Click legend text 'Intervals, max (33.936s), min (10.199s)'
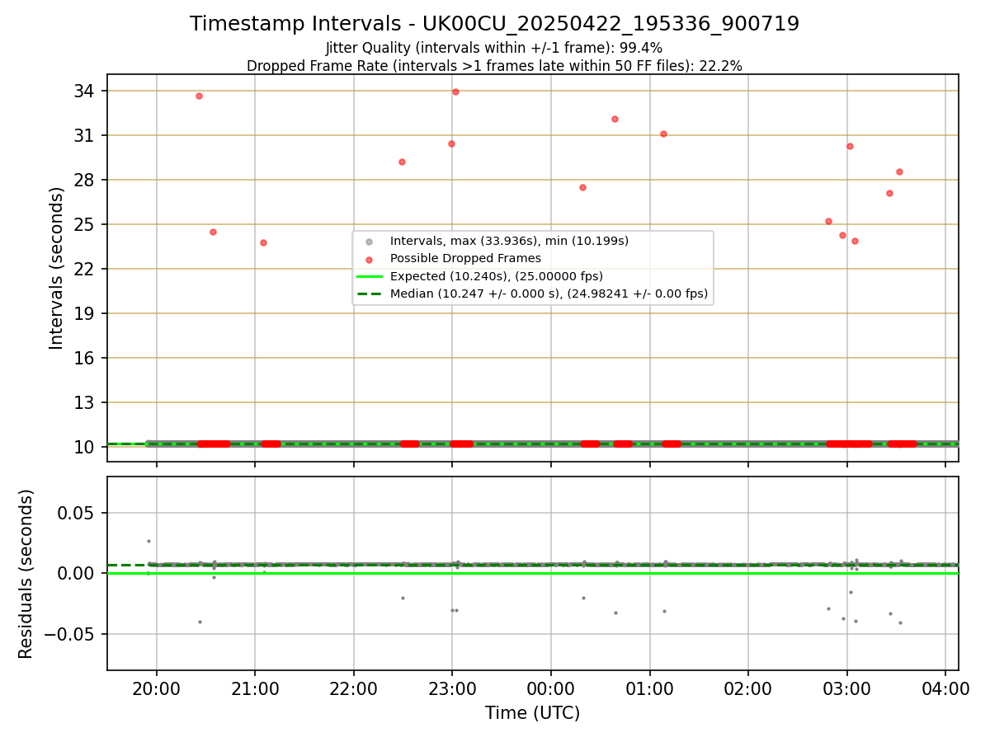This screenshot has width=990, height=742. tap(509, 242)
